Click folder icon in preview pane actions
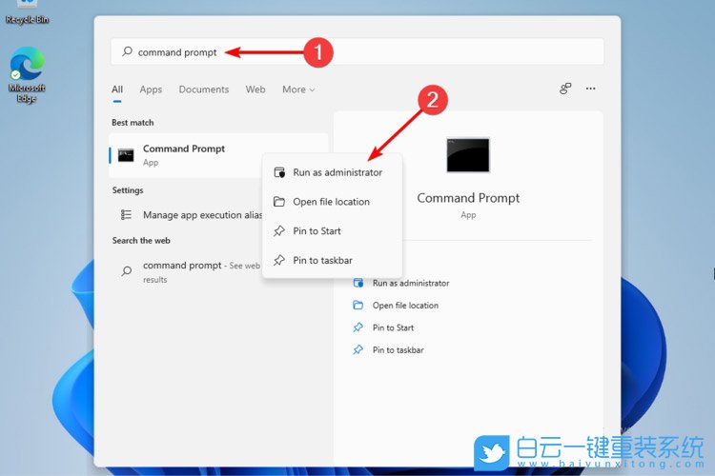The width and height of the screenshot is (715, 476). (358, 306)
